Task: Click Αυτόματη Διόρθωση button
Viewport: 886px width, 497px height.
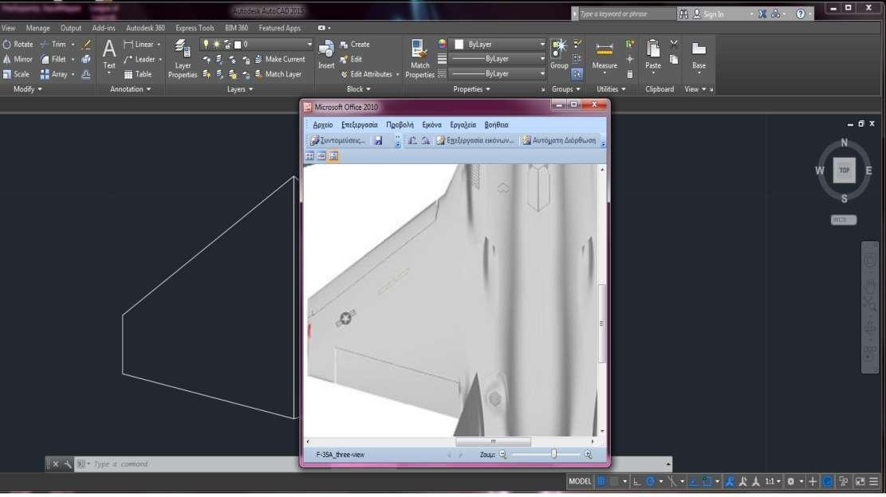Action: coord(559,140)
